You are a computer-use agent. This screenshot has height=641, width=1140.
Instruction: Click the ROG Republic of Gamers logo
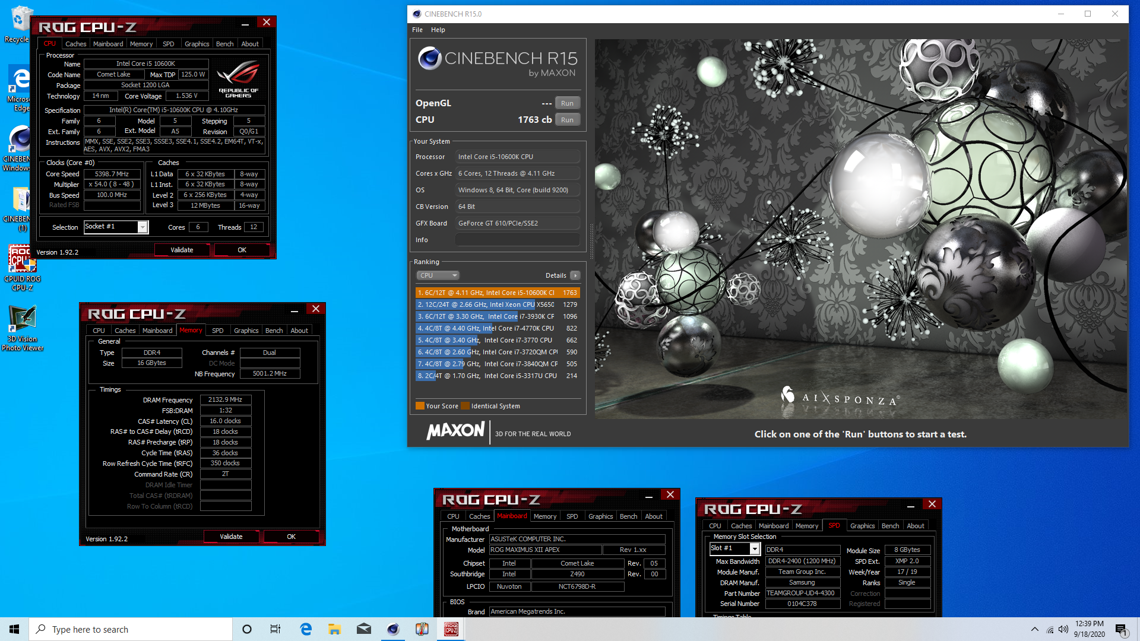click(239, 79)
